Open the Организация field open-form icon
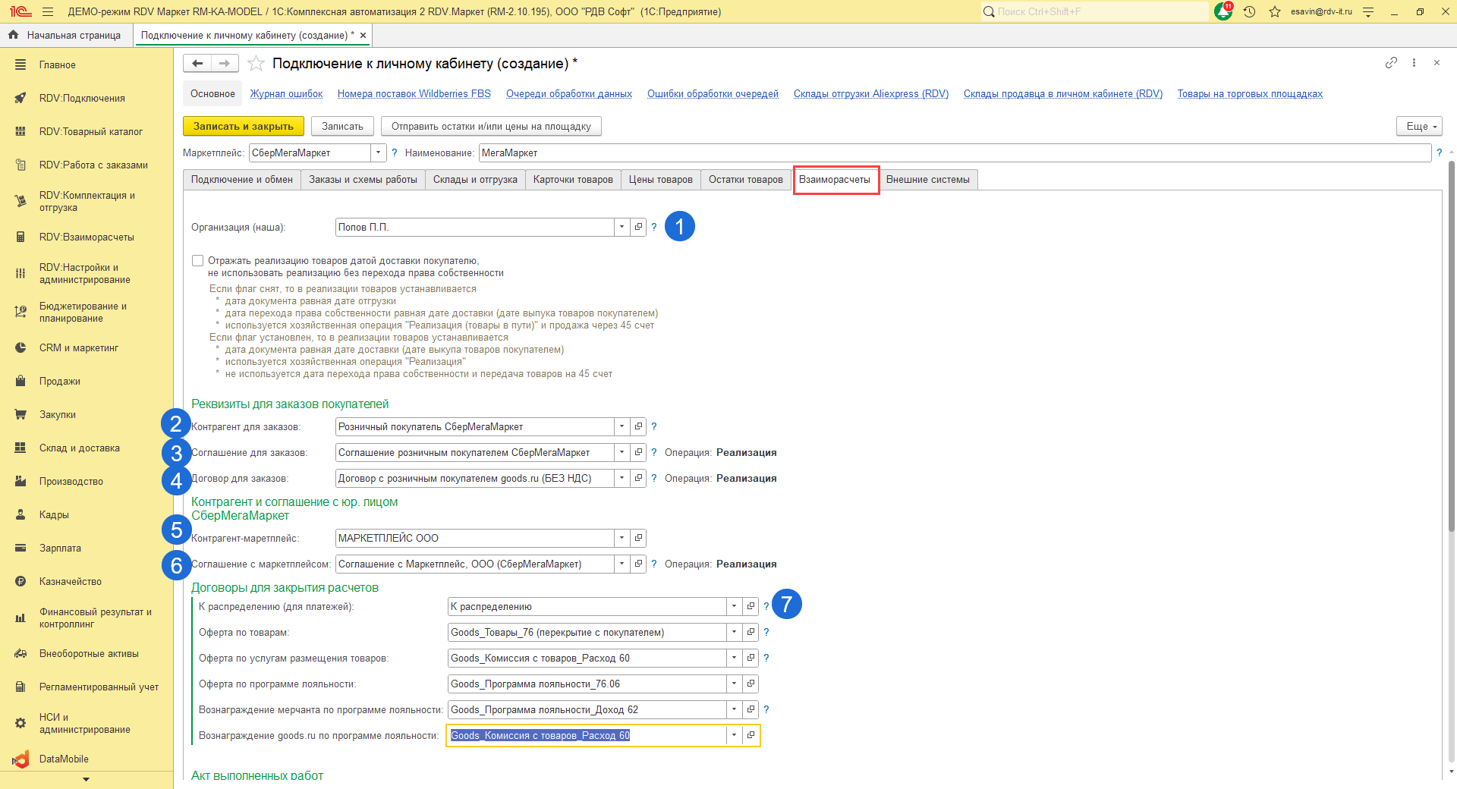 [638, 227]
